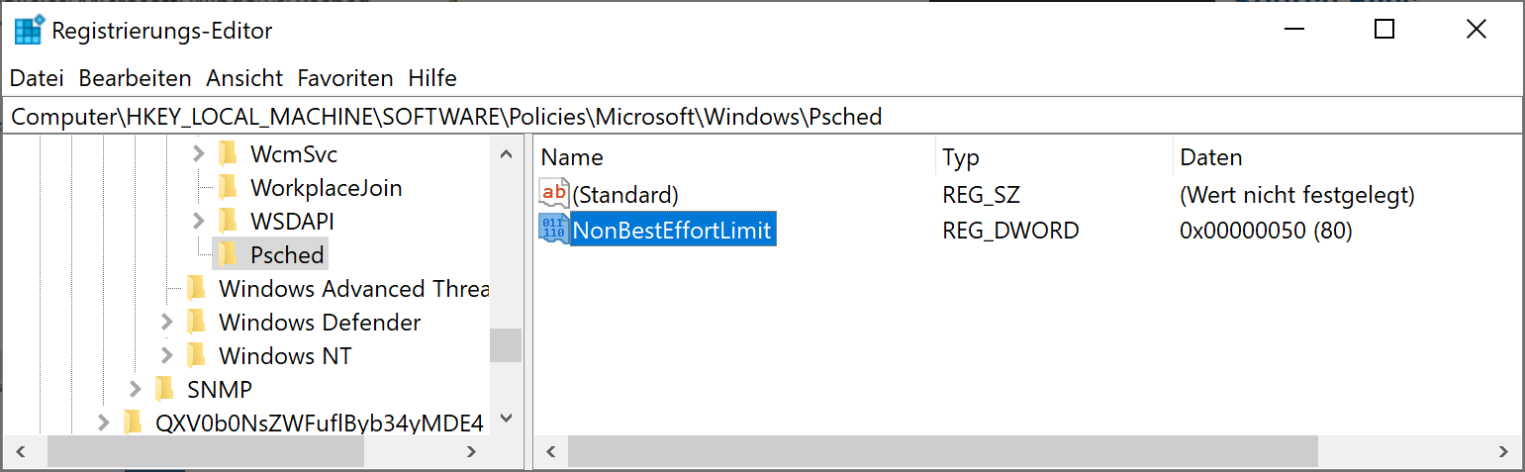Select the Windows NT key
This screenshot has width=1525, height=472.
[x=285, y=356]
